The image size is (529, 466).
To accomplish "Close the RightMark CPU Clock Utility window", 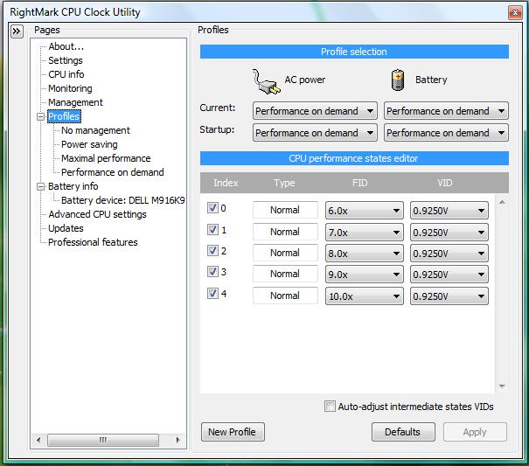I will click(515, 13).
